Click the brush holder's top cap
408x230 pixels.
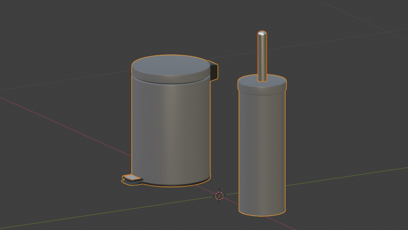tap(262, 85)
